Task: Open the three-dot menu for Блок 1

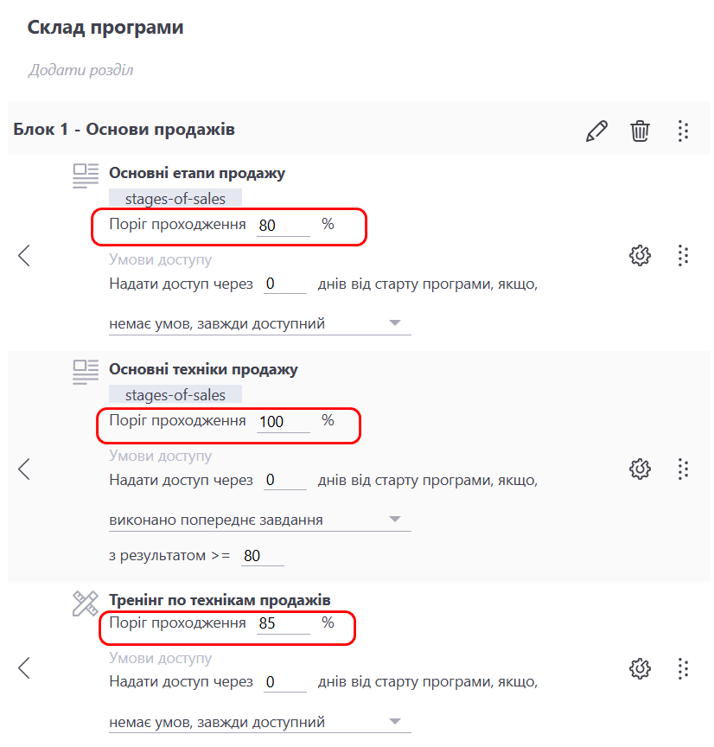Action: click(x=683, y=131)
